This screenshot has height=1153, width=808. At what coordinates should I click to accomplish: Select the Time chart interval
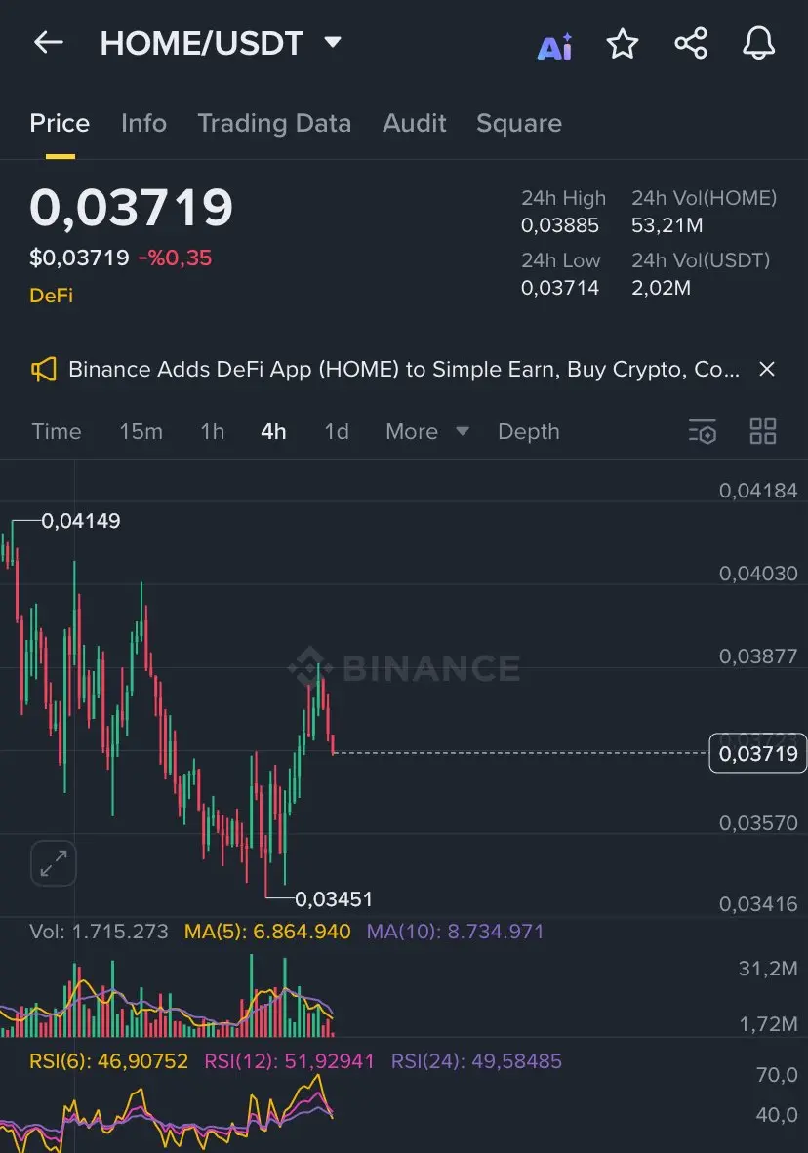[x=57, y=431]
